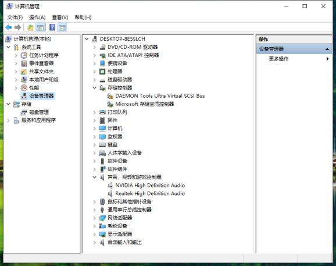
Task: Collapse the 声音、视频和游戏控制器 category
Action: click(x=95, y=177)
